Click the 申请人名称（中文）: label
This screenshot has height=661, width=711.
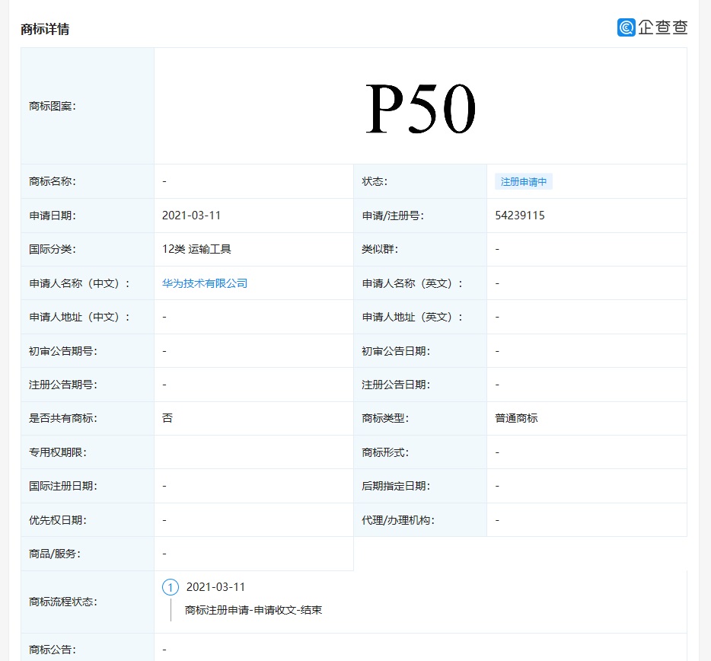click(x=79, y=283)
